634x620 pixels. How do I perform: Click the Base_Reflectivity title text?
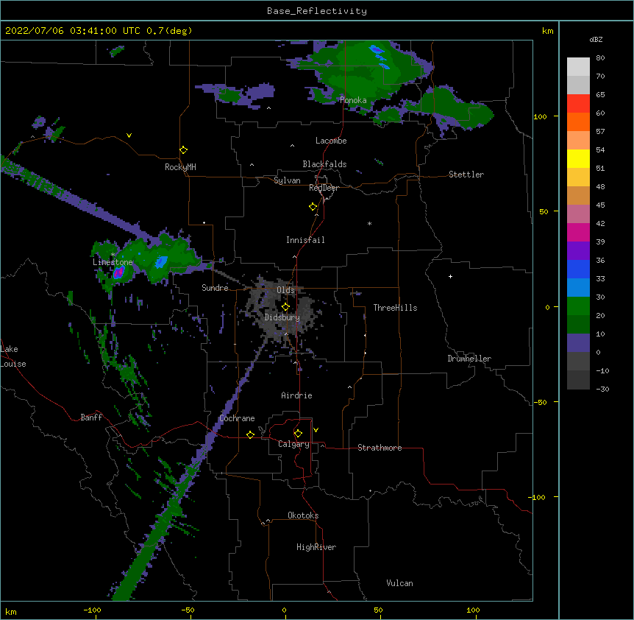click(x=317, y=11)
